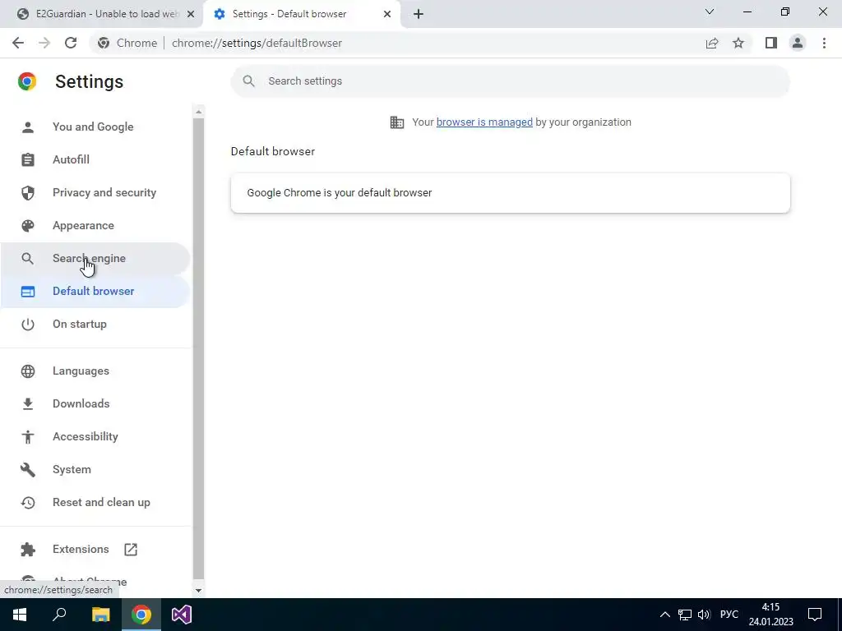Image resolution: width=842 pixels, height=631 pixels.
Task: Reload the page with the refresh icon
Action: (x=71, y=43)
